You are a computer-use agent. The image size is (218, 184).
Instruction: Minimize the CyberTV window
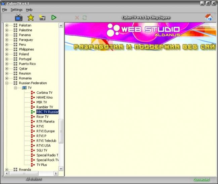[x=202, y=3]
